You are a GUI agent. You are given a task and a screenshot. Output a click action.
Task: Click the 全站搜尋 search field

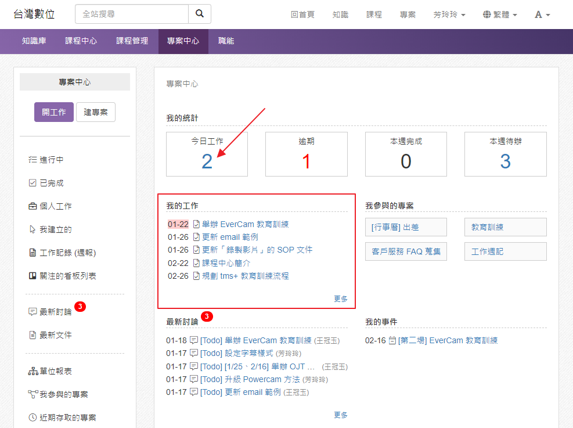coord(132,14)
